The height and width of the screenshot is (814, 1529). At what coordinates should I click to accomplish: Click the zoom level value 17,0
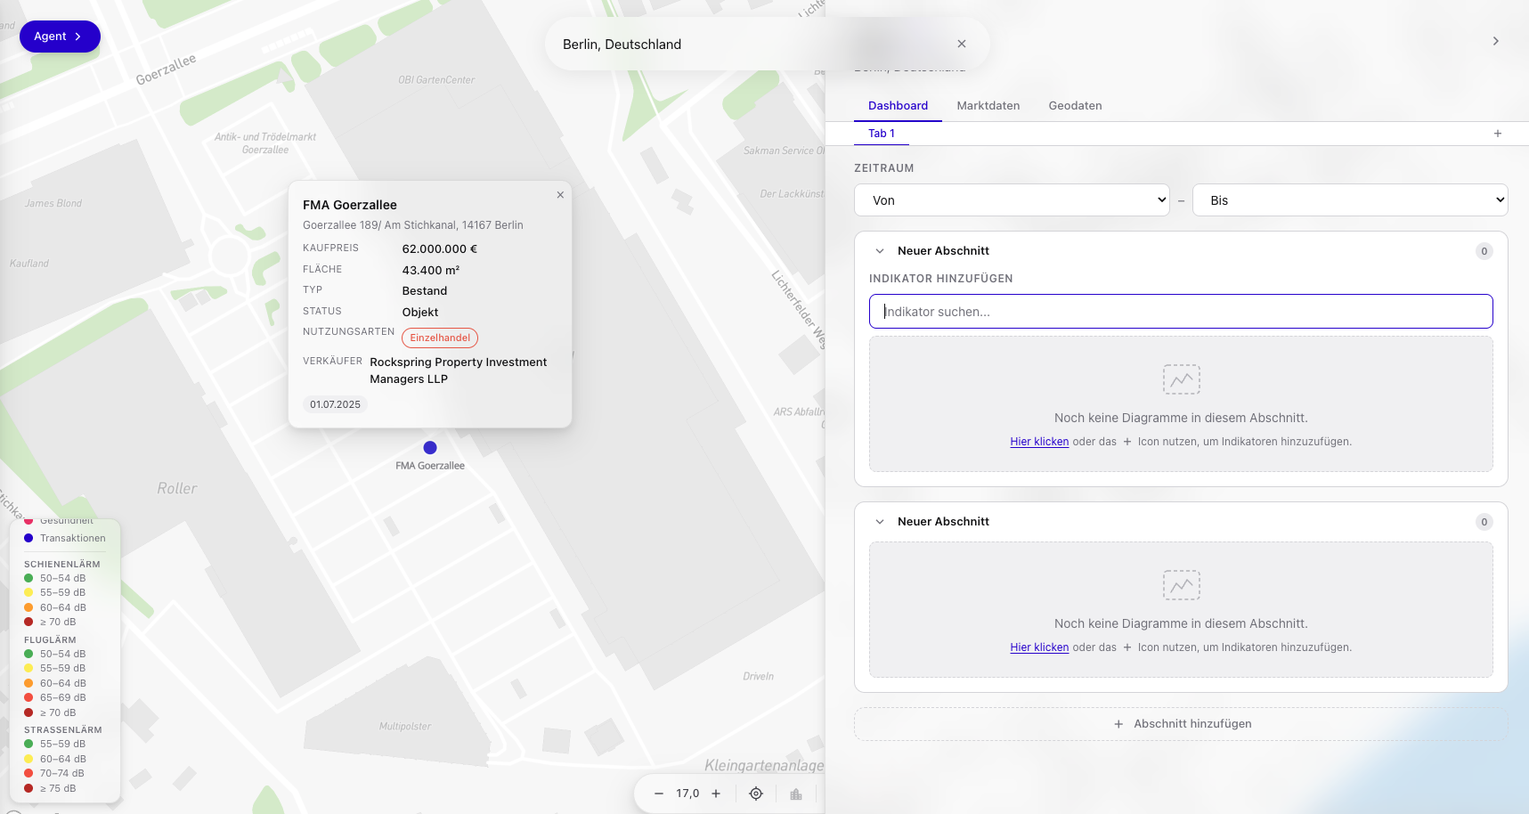click(x=687, y=794)
